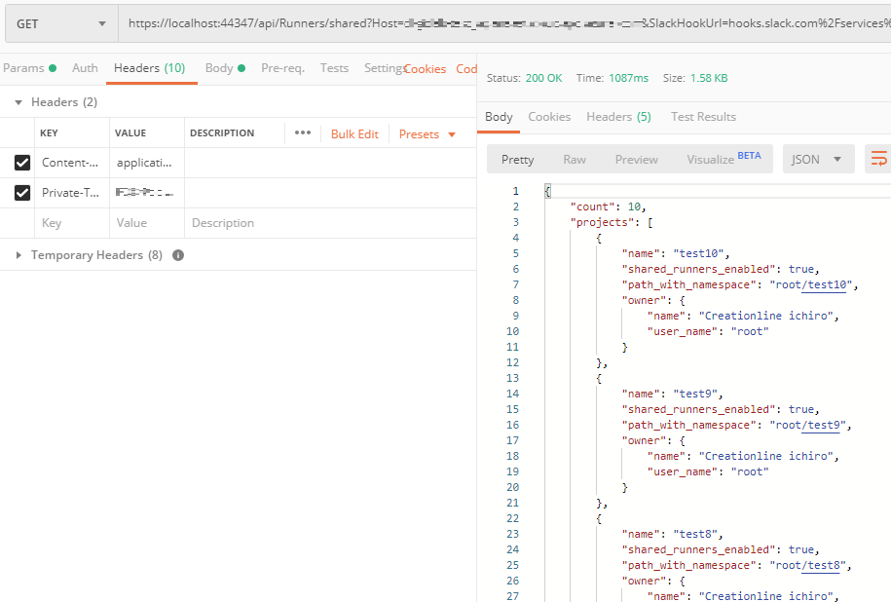Click the Private-T... key cell

coord(72,193)
